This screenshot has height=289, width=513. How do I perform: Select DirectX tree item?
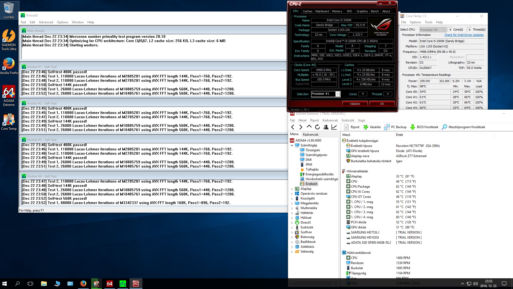[x=305, y=223]
